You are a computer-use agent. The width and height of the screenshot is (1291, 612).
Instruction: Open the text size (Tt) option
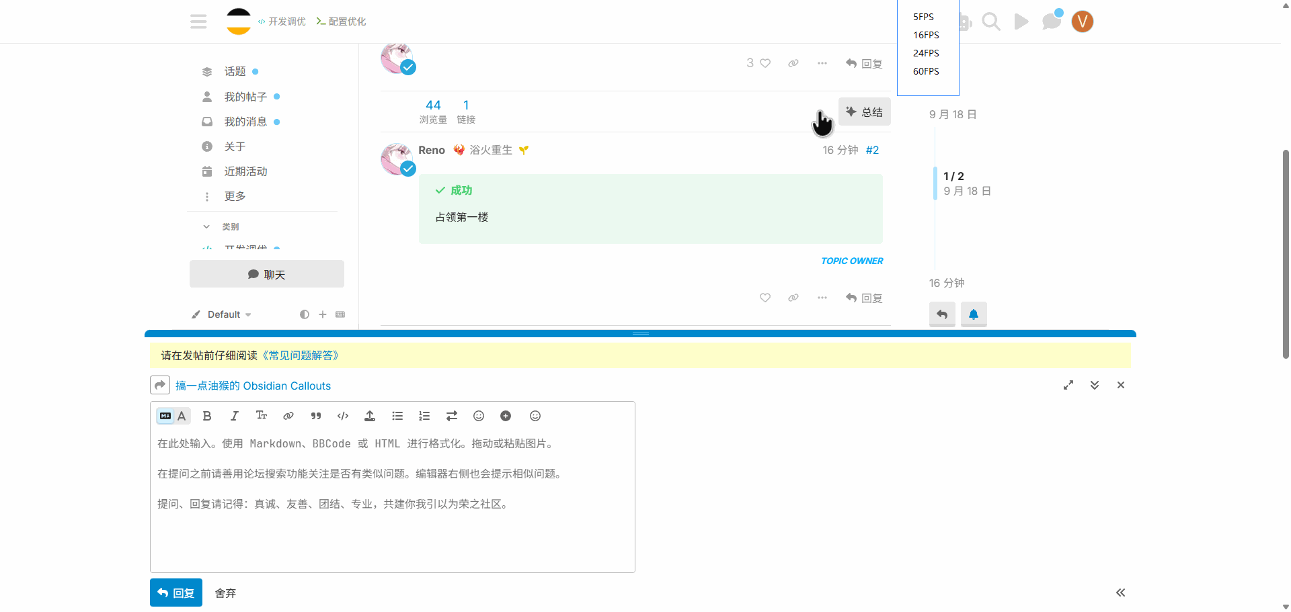262,416
